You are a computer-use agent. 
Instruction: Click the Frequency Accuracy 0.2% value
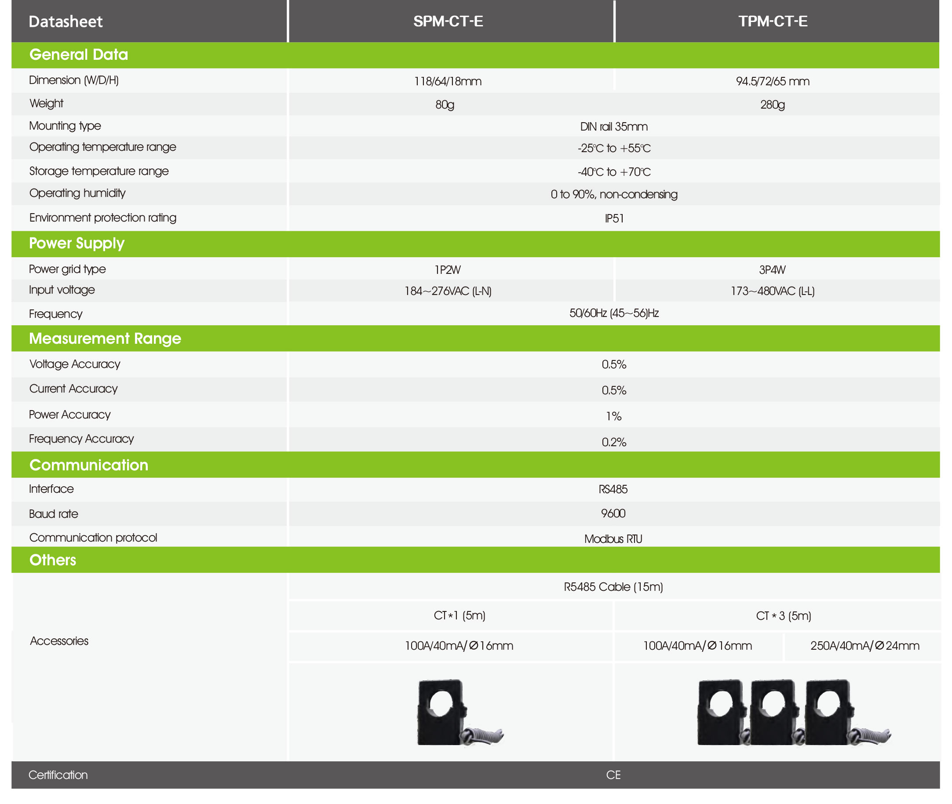pyautogui.click(x=614, y=442)
